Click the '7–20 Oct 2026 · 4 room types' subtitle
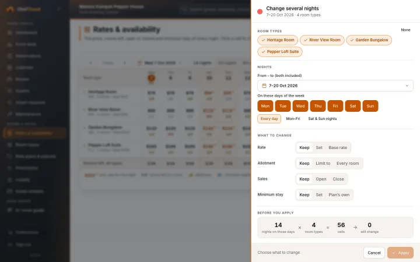This screenshot has height=262, width=420. (x=293, y=15)
